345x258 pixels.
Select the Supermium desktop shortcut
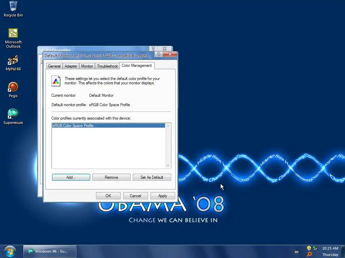[13, 117]
